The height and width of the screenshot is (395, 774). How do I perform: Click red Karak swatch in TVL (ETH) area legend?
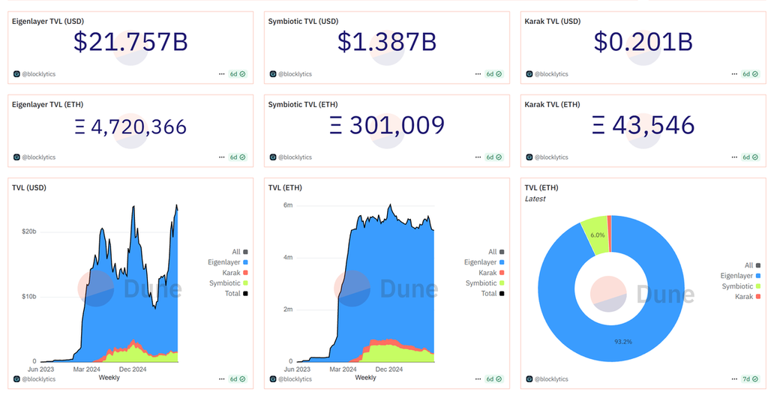coord(502,273)
